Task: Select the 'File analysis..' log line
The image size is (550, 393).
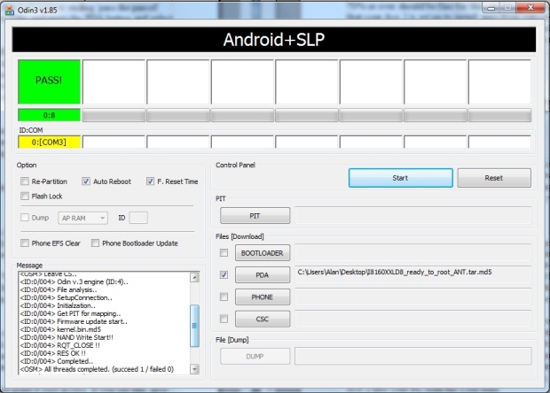Action: click(59, 289)
